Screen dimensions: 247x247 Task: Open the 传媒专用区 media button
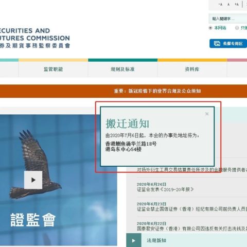point(228,44)
